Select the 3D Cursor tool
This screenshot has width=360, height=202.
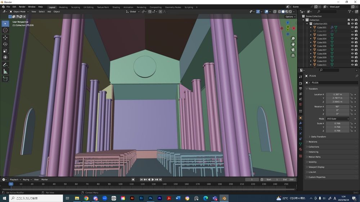pos(5,30)
